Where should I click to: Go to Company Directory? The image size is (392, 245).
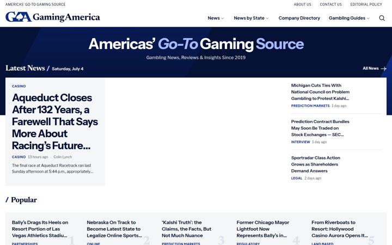point(299,18)
